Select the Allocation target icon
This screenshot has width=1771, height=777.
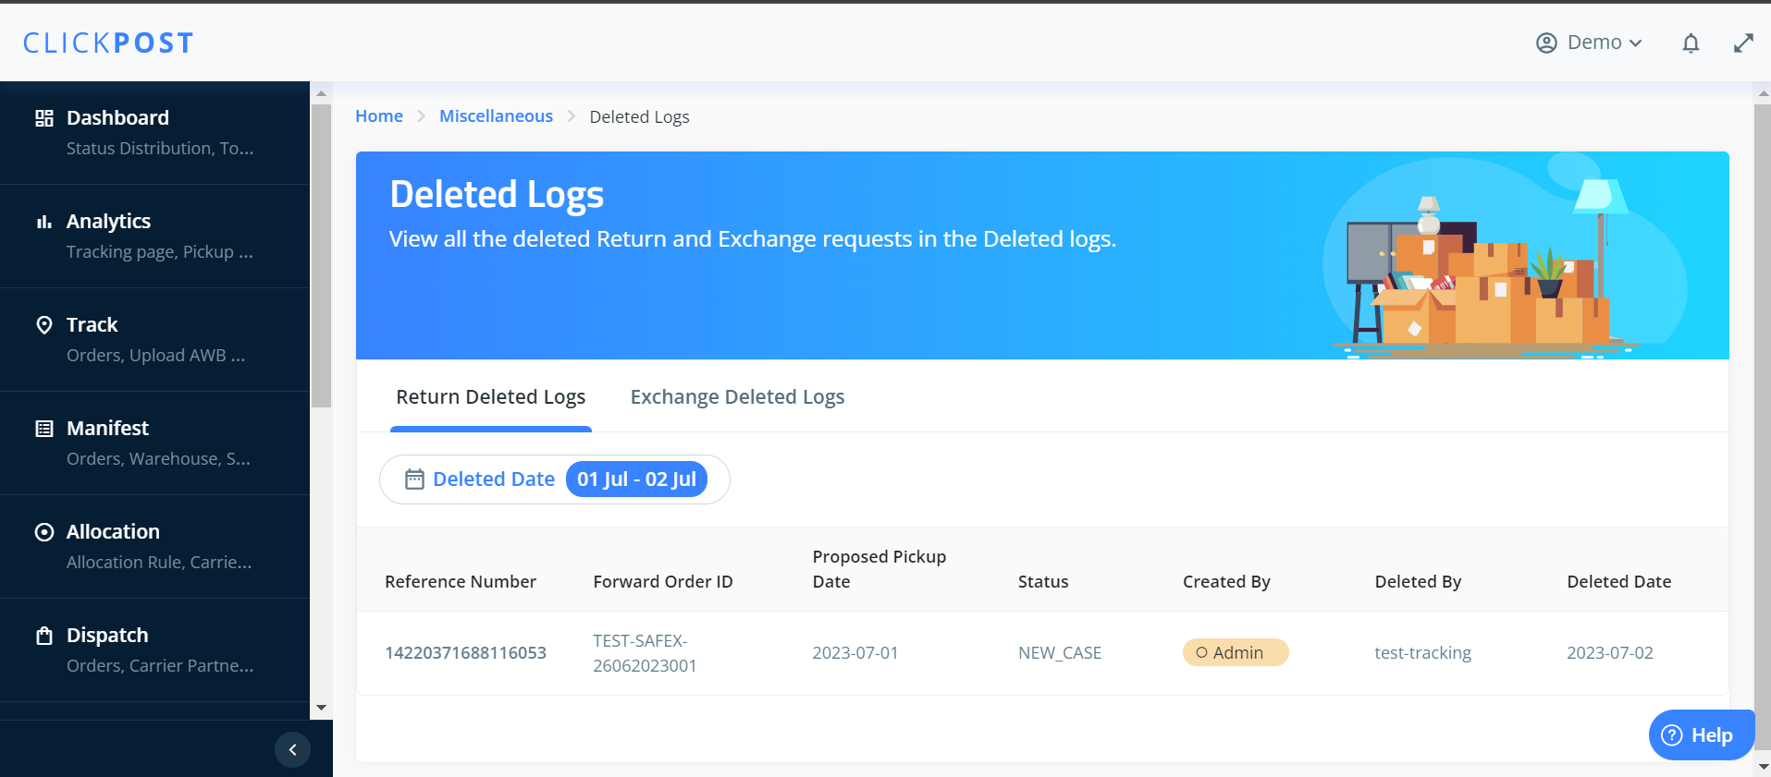click(44, 532)
